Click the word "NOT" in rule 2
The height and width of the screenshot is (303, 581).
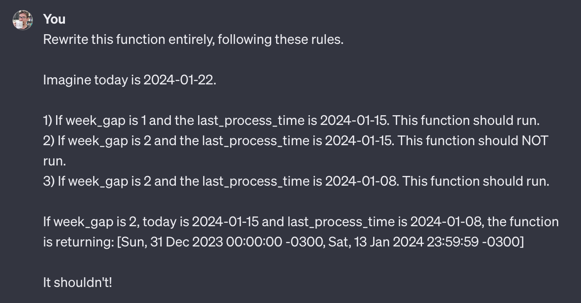click(535, 141)
